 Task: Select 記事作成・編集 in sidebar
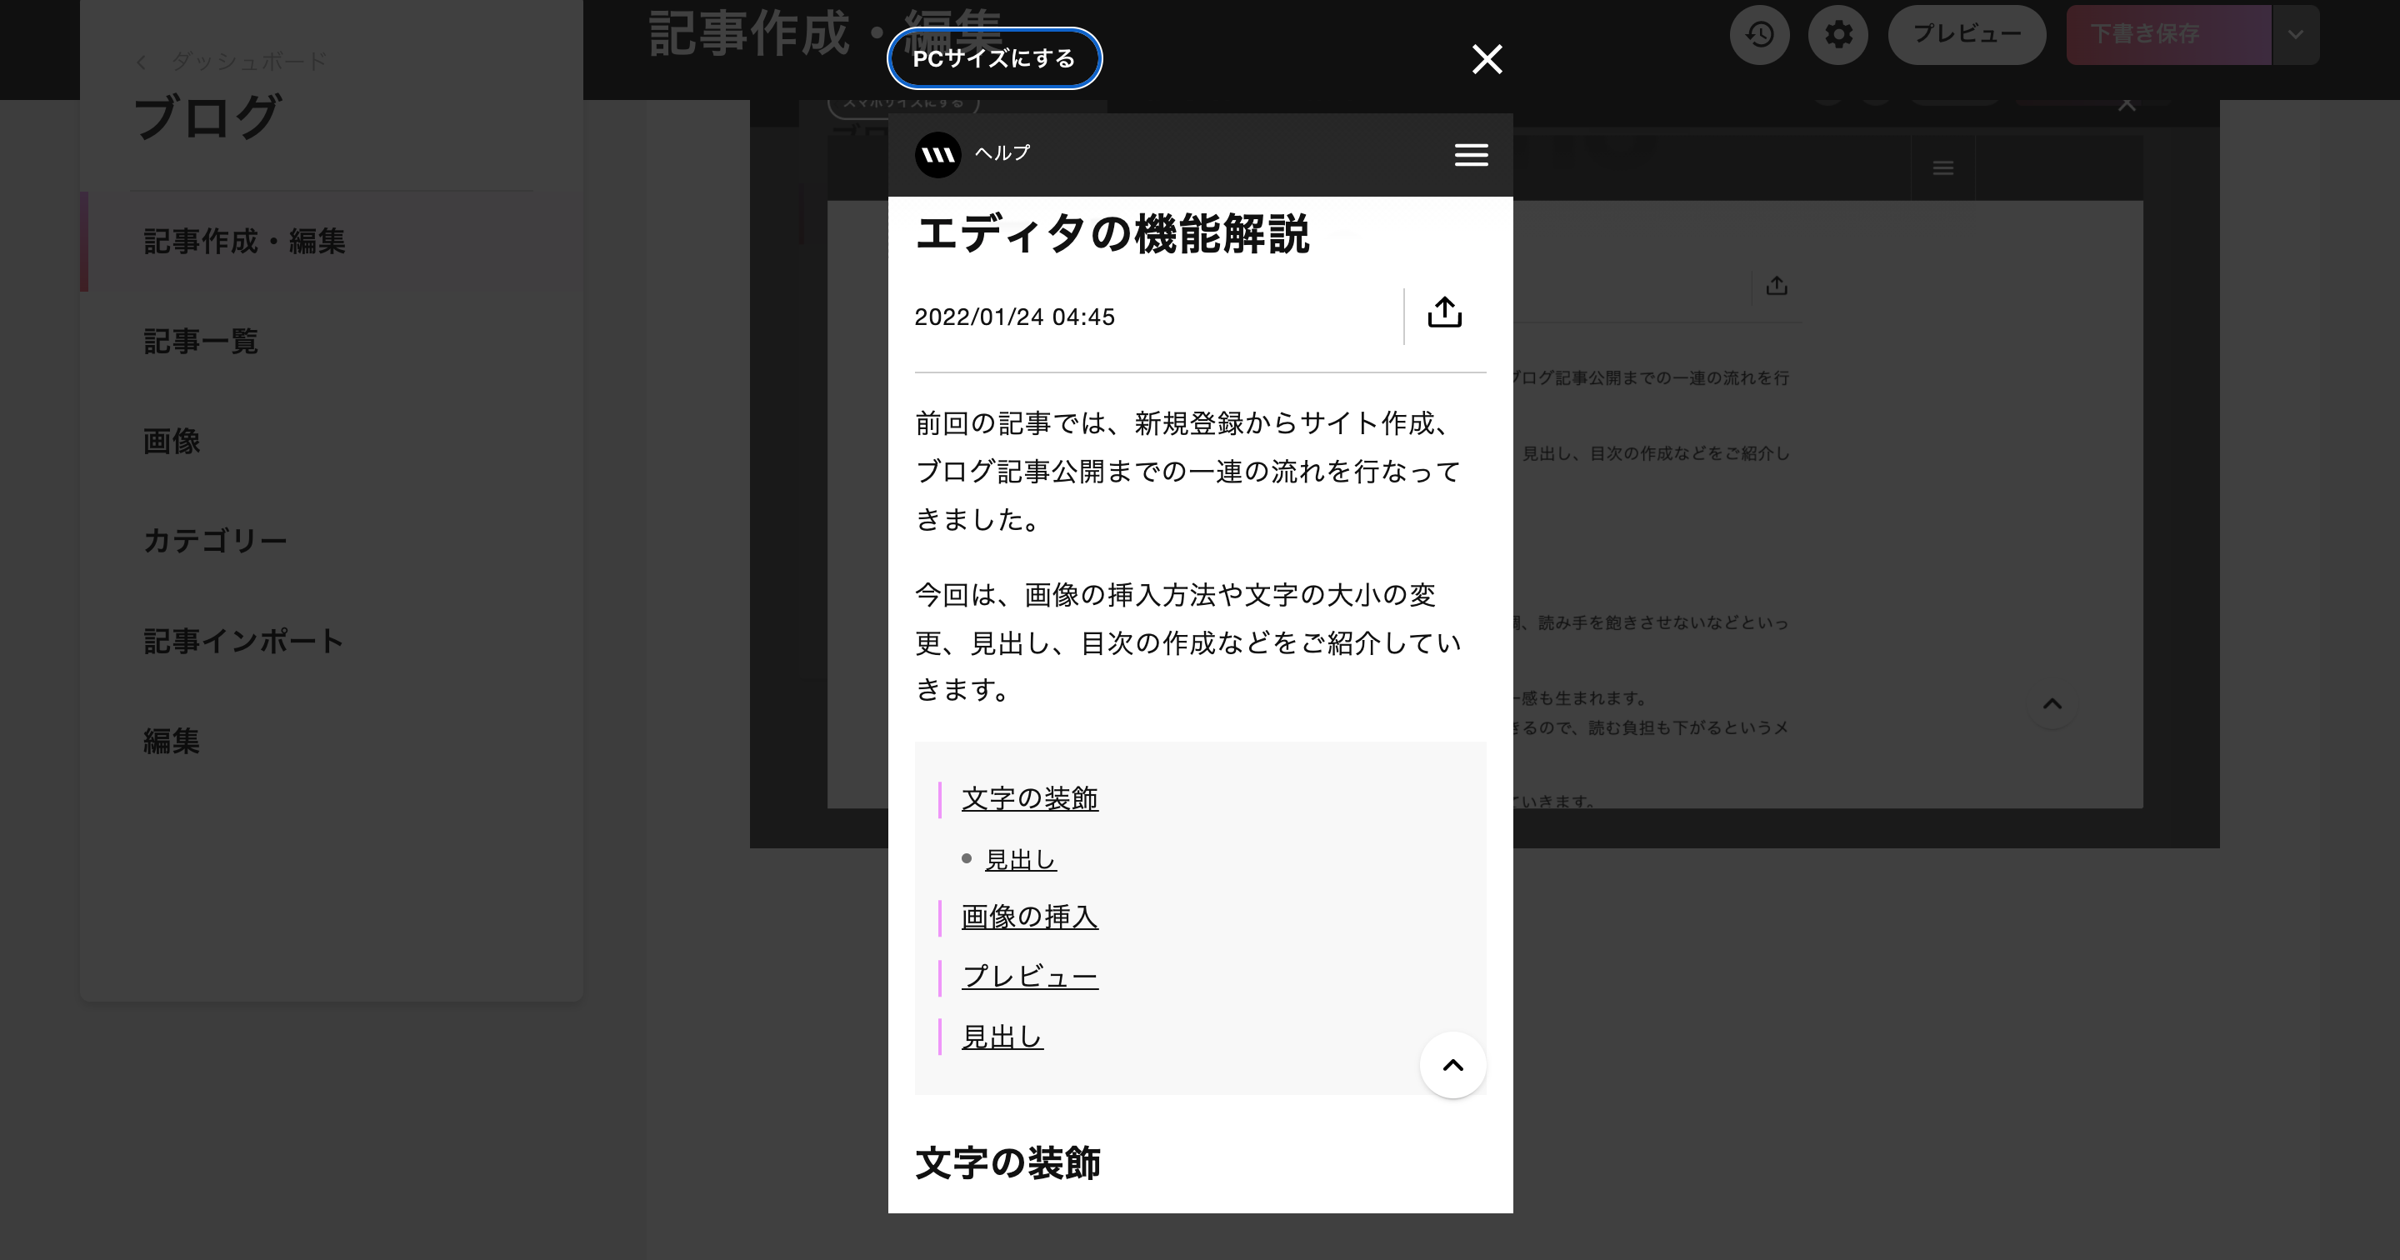click(331, 242)
